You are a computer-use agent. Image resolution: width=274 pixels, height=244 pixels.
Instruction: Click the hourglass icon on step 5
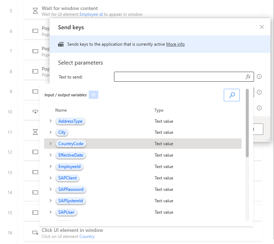[35, 11]
